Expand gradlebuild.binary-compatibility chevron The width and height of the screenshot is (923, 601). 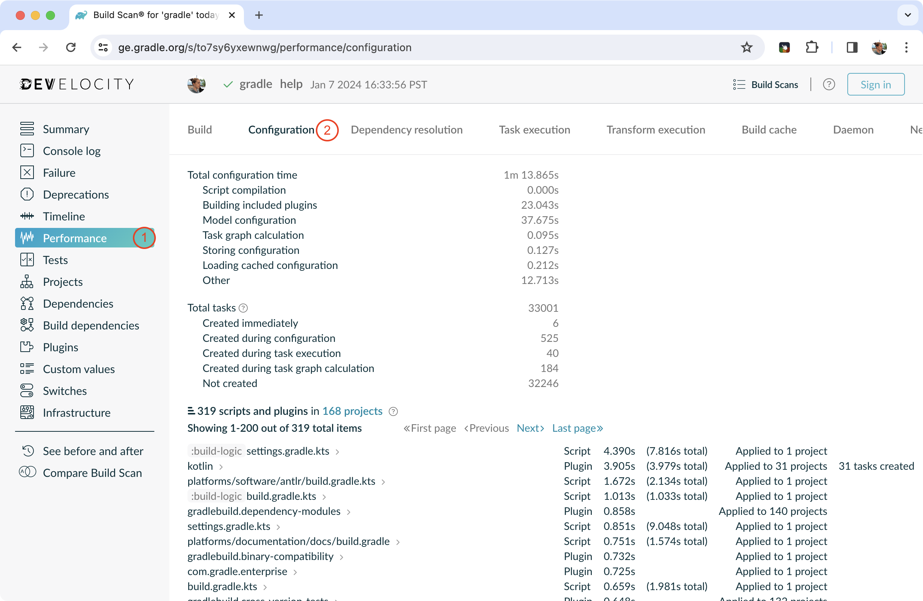pos(342,557)
